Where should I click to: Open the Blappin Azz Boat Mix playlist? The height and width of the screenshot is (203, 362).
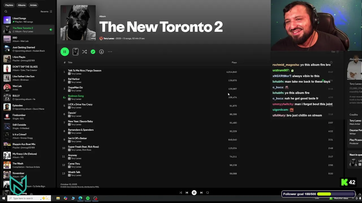[x=28, y=146]
